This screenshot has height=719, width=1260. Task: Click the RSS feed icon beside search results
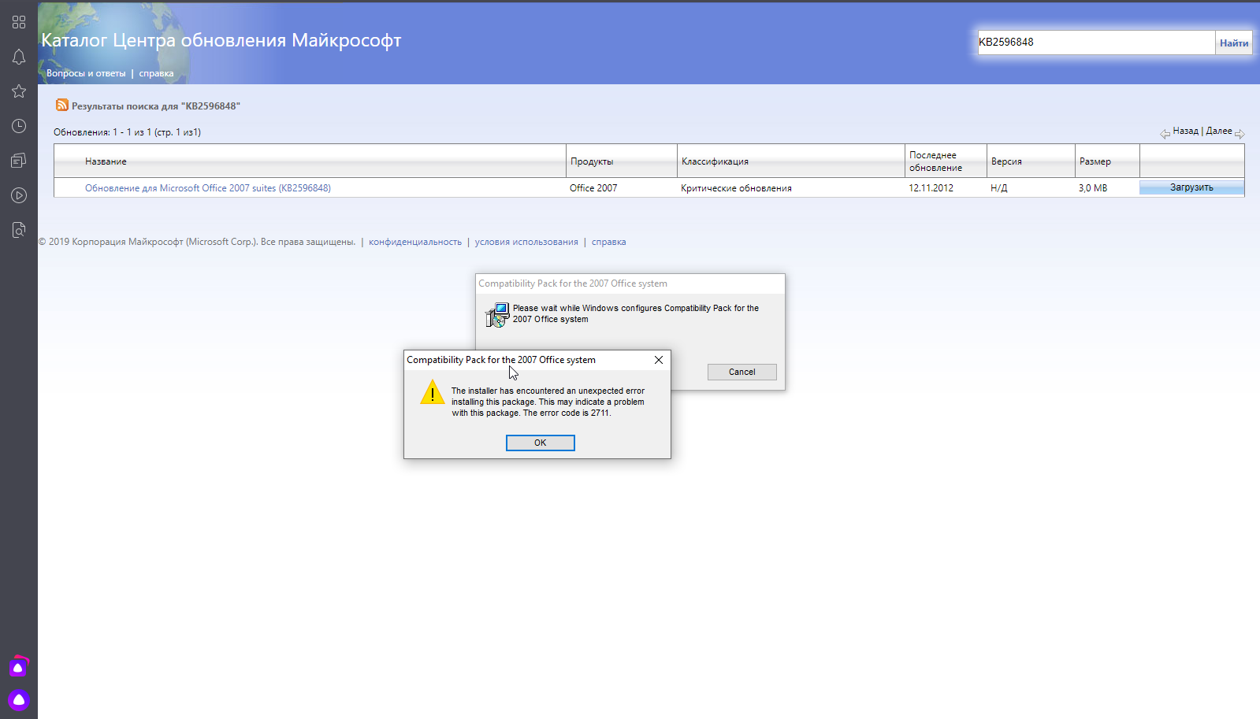click(62, 105)
